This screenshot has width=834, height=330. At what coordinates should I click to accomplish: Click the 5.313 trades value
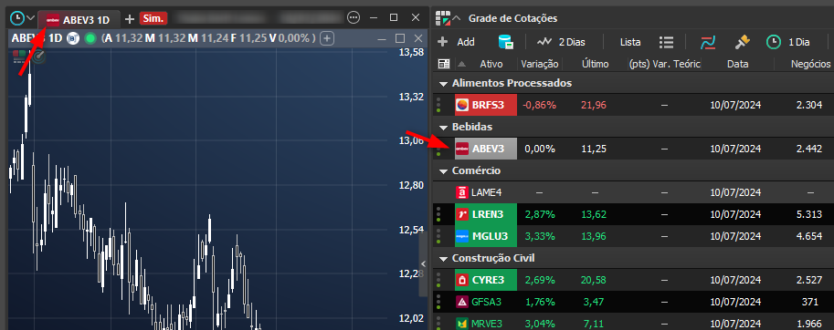(x=809, y=214)
